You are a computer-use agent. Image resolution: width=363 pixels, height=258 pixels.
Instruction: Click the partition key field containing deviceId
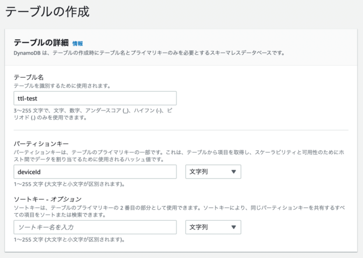coord(95,171)
